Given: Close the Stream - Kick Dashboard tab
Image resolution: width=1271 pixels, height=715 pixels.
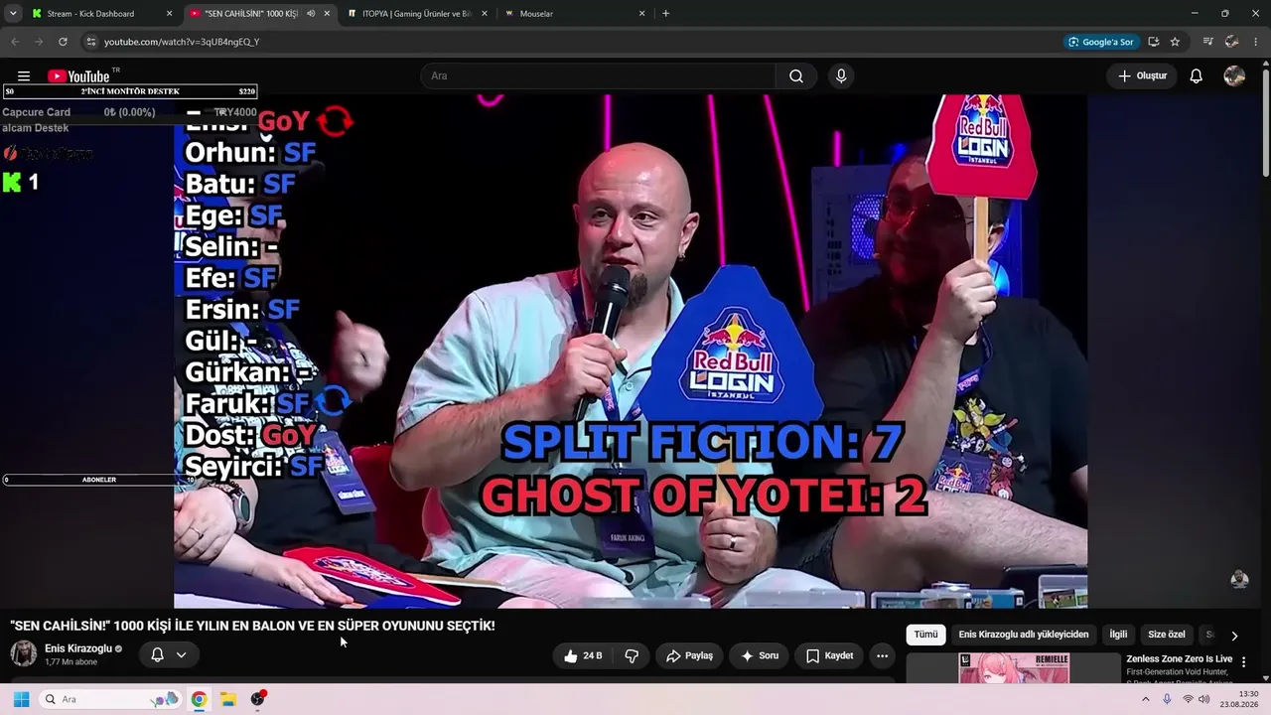Looking at the screenshot, I should pos(169,14).
